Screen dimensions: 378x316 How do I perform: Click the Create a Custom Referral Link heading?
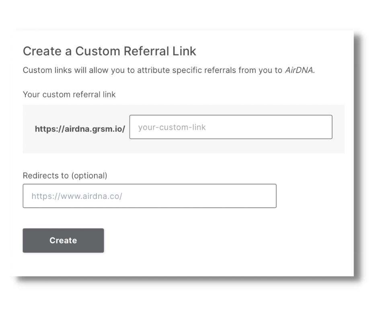click(x=109, y=51)
